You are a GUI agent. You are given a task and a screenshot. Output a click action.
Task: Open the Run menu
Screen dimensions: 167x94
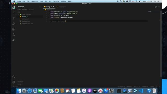point(50,1)
